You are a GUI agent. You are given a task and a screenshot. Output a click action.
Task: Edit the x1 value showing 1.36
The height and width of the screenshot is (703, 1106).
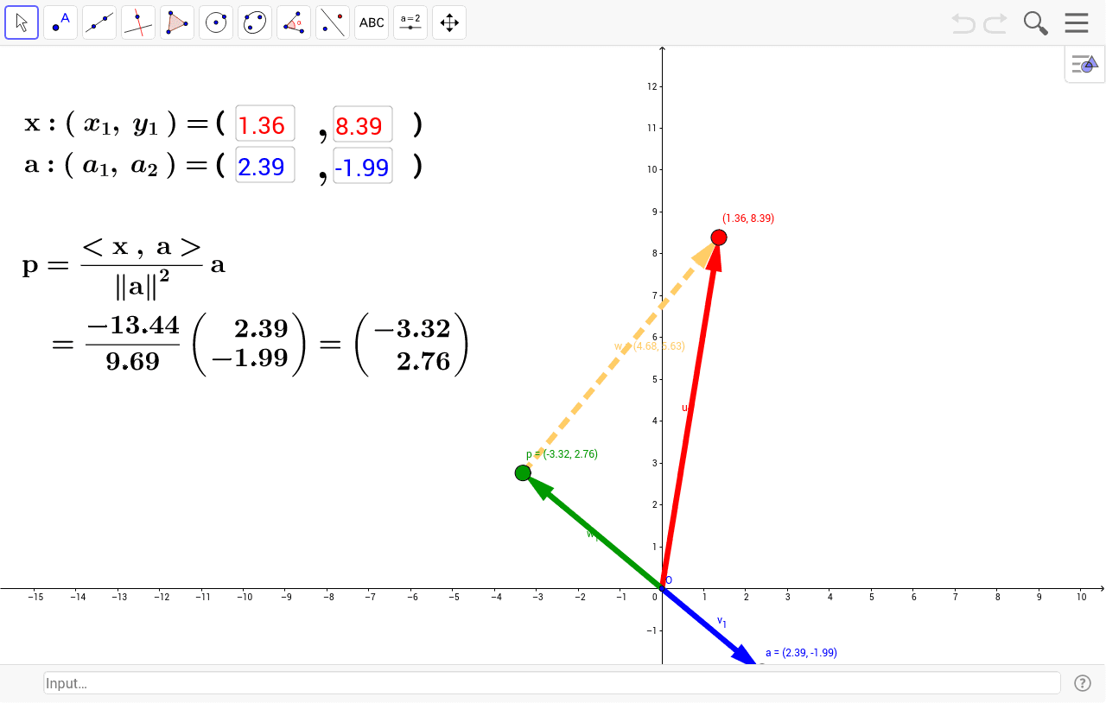pyautogui.click(x=264, y=123)
